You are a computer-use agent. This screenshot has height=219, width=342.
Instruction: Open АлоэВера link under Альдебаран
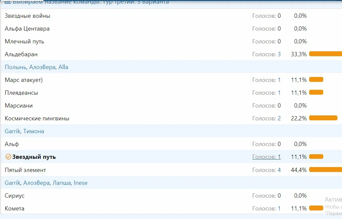42,67
